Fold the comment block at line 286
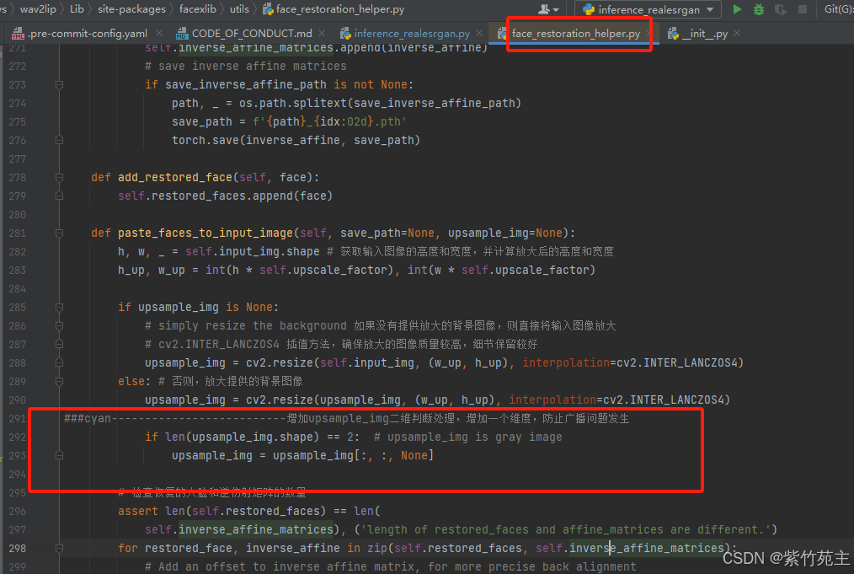This screenshot has width=854, height=574. [x=59, y=325]
